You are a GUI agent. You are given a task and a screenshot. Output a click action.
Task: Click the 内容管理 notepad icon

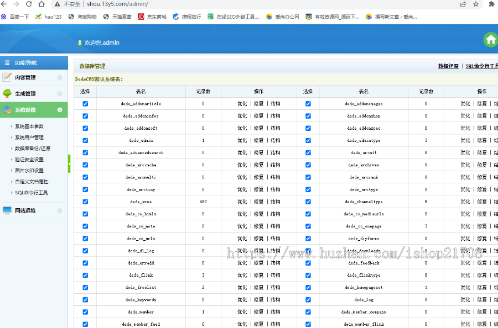click(7, 77)
